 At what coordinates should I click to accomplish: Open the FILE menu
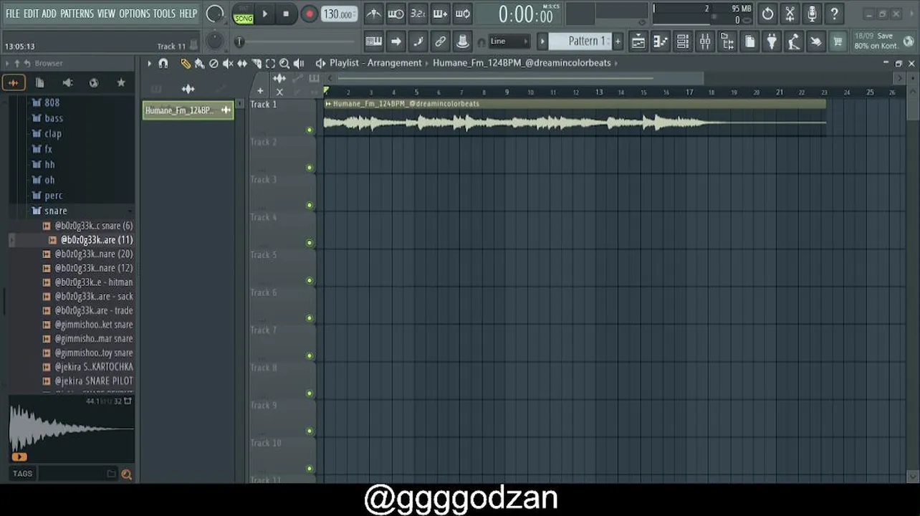coord(12,14)
